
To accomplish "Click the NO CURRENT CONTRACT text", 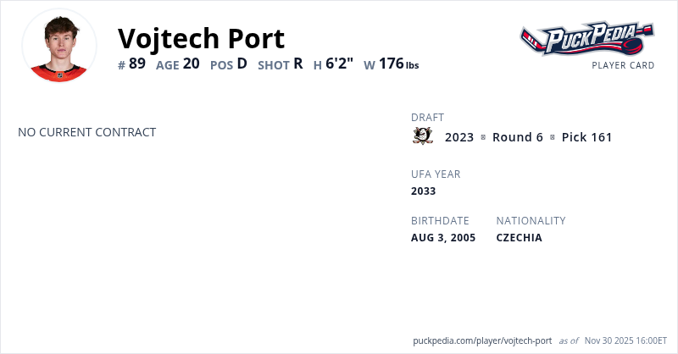I will [x=86, y=132].
